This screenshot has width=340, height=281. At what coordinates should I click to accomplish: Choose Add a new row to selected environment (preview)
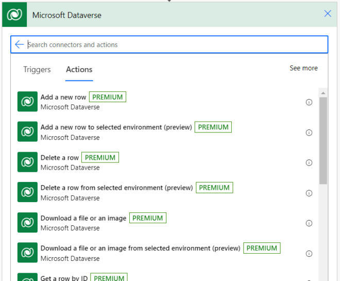[116, 127]
